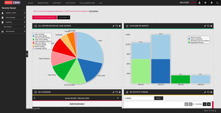Collapse the sidebar with the handle
The height and width of the screenshot is (113, 221).
pos(27,54)
